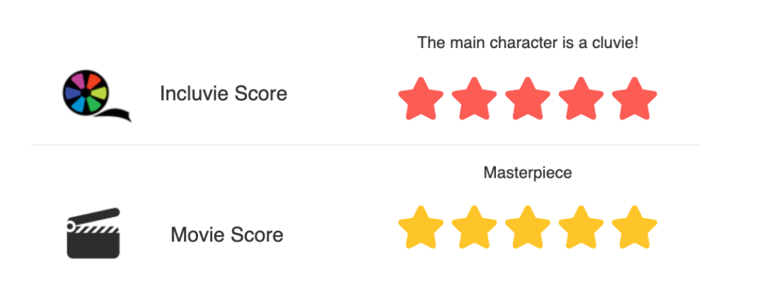Click the horizontal divider between score rows
Screen dimensions: 757x301
coord(364,145)
